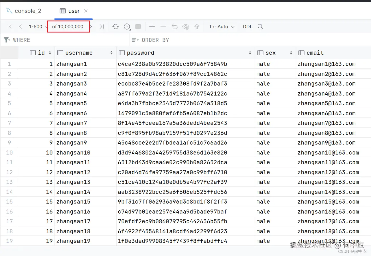
Task: Select id cell with value 15
Action: 37,202
